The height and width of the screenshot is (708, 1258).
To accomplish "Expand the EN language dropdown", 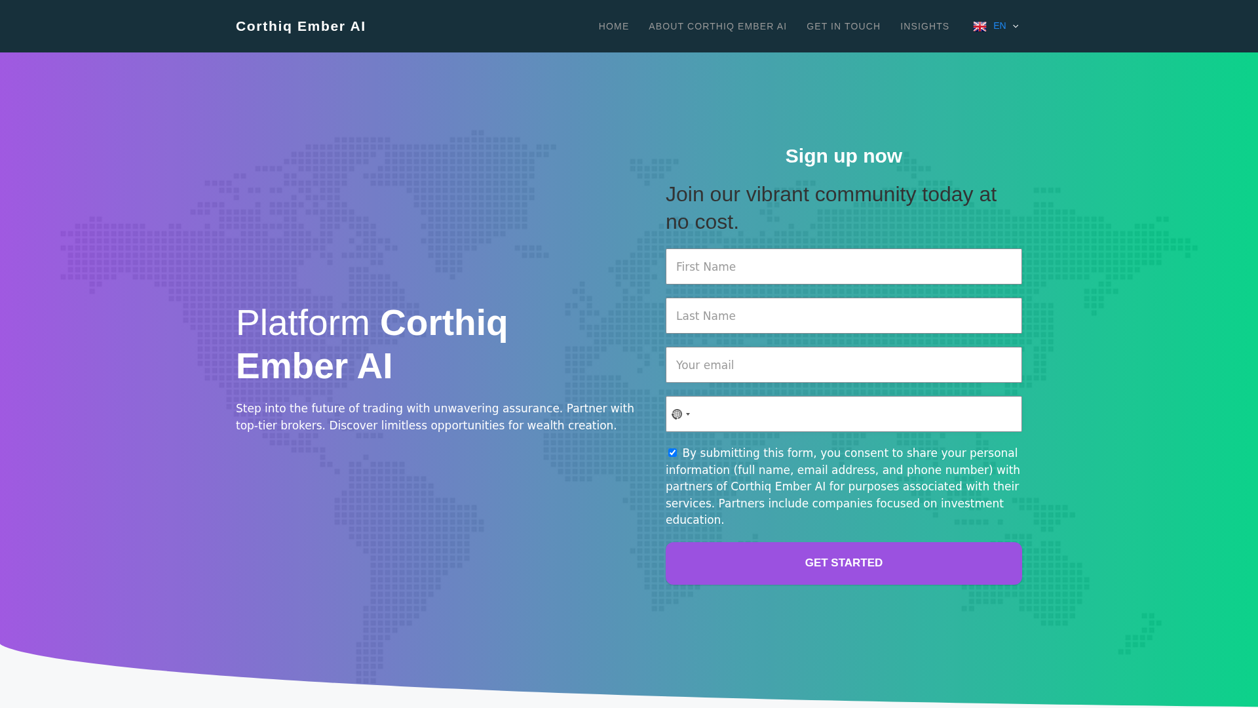I will (x=996, y=26).
